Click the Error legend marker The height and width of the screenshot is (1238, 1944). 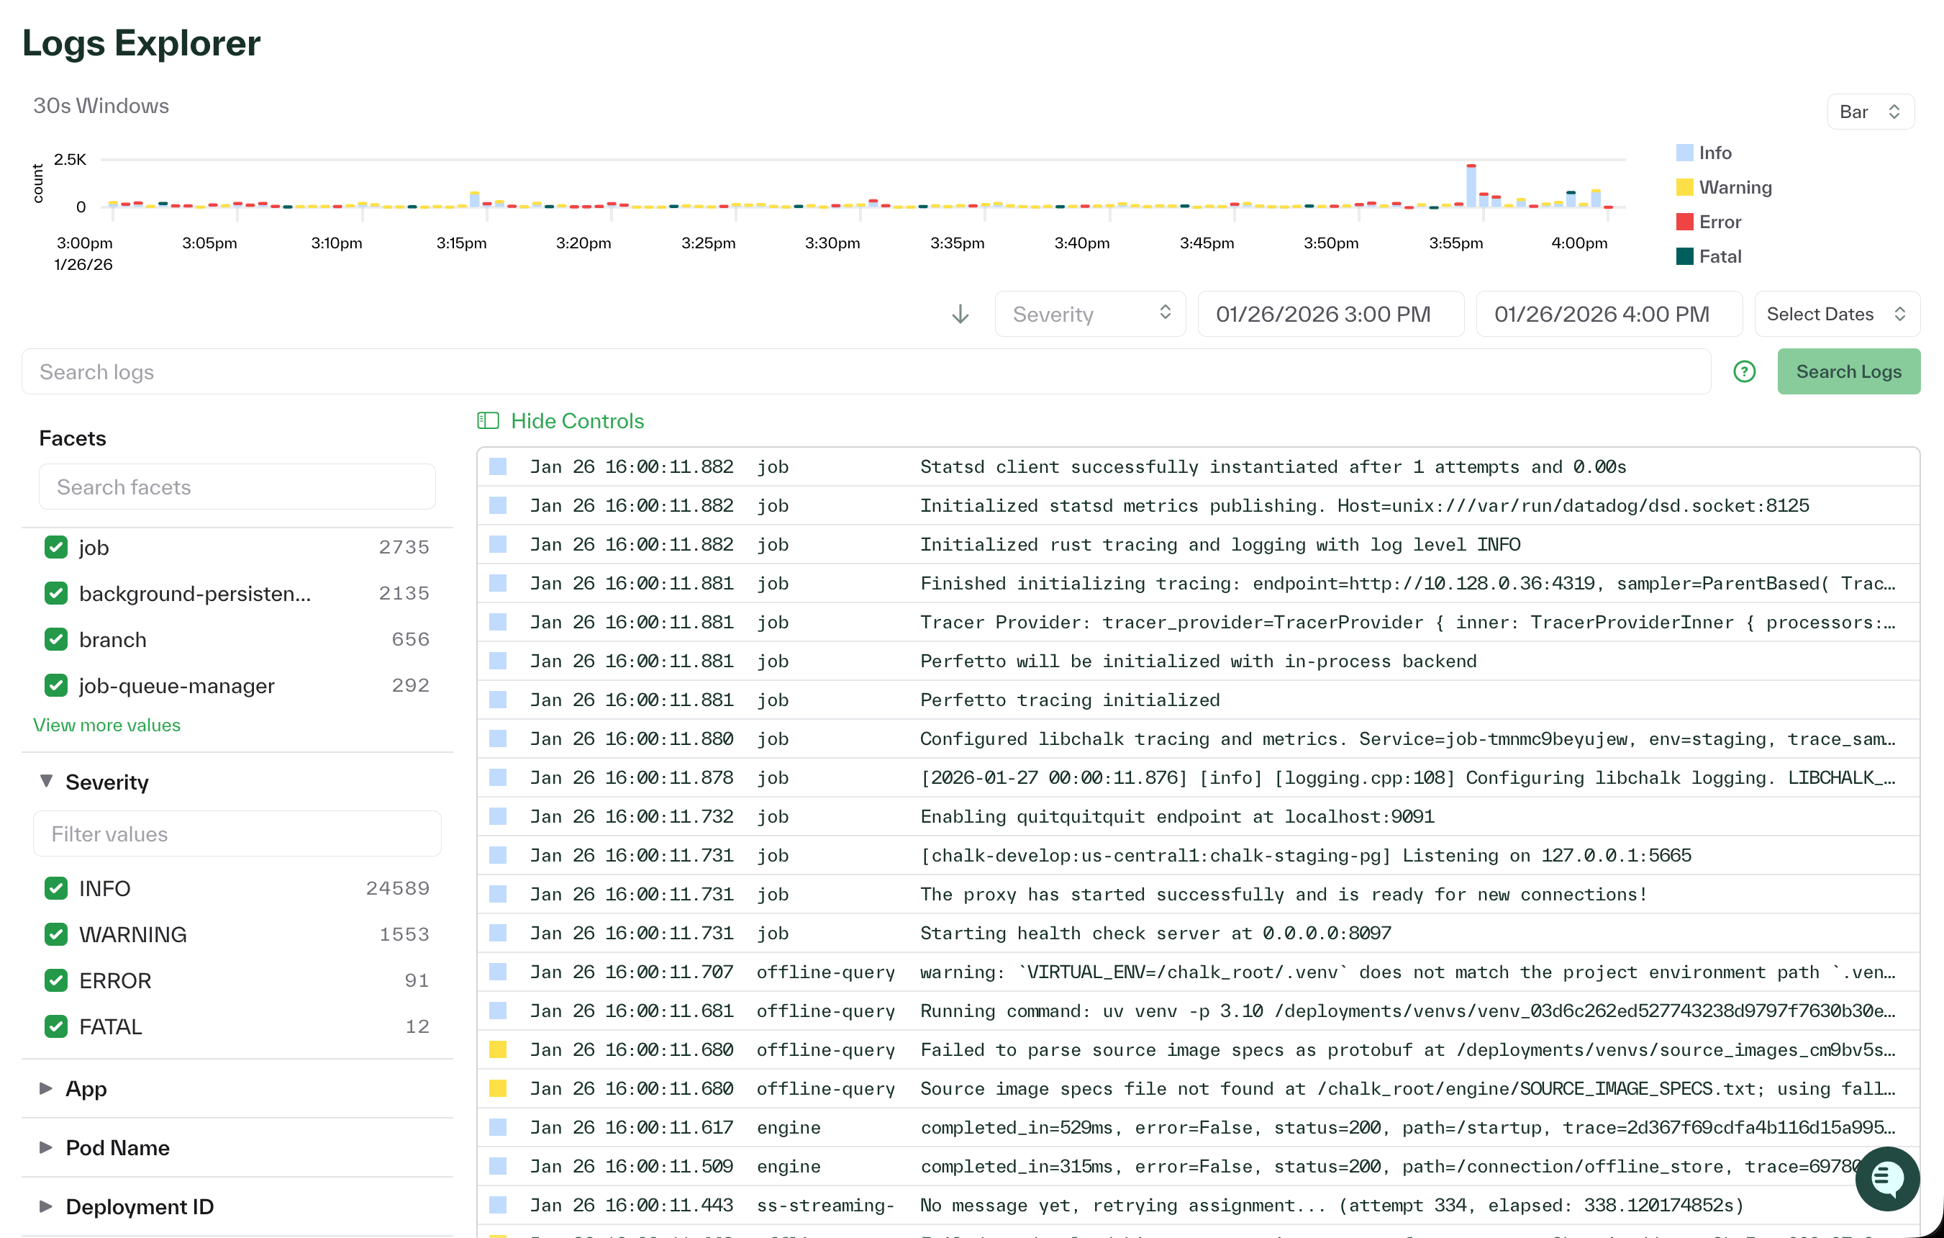click(x=1685, y=221)
